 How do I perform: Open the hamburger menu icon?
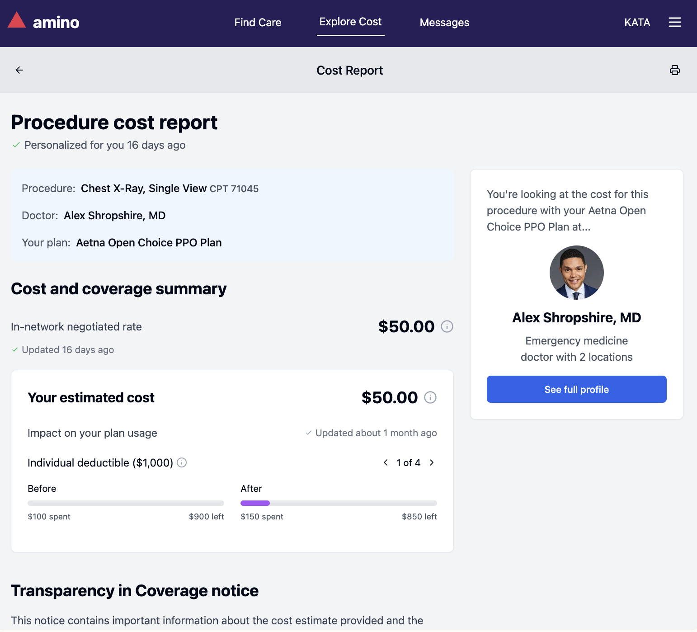click(x=674, y=22)
